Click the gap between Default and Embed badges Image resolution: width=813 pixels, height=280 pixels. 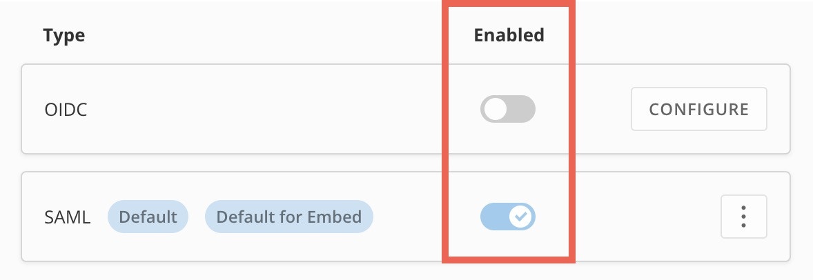pyautogui.click(x=197, y=217)
